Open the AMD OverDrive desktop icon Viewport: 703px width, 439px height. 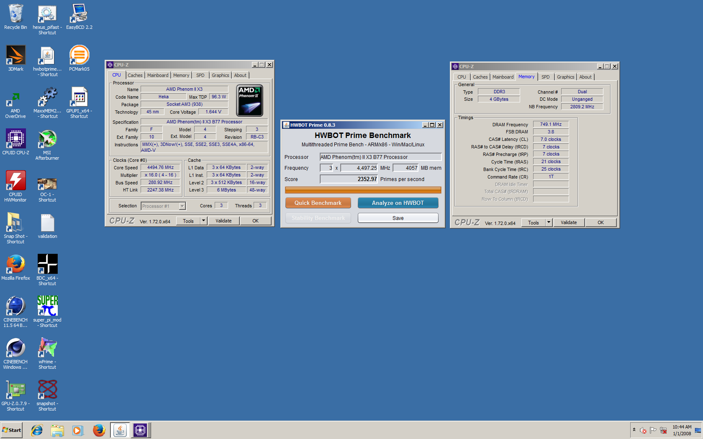pos(15,103)
